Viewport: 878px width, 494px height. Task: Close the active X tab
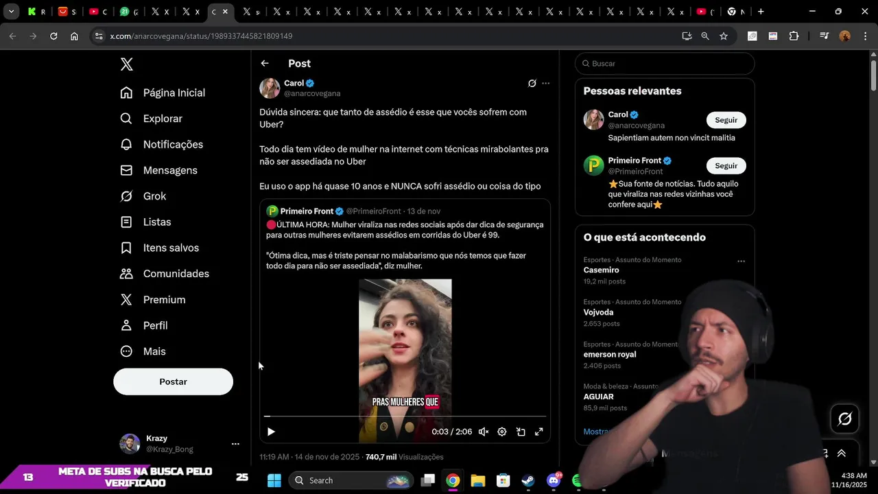tap(225, 12)
